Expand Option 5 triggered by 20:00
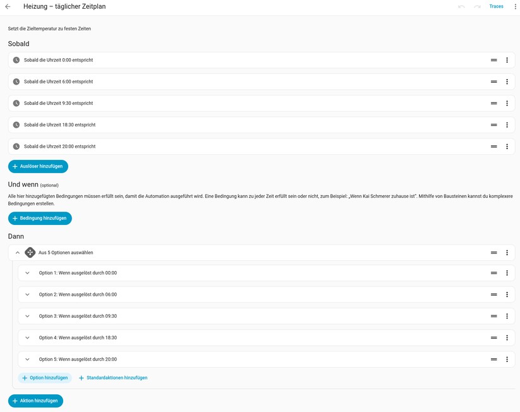This screenshot has width=520, height=412. pyautogui.click(x=28, y=360)
